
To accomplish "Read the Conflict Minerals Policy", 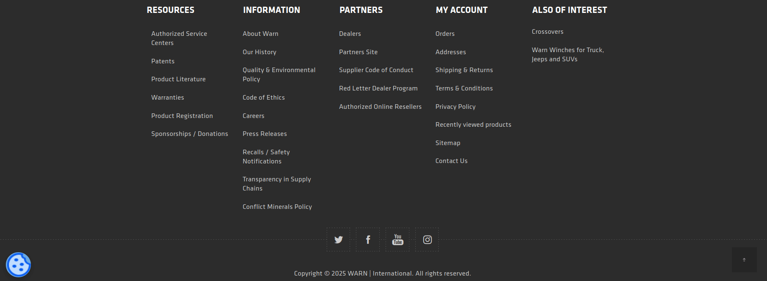I will [x=277, y=207].
